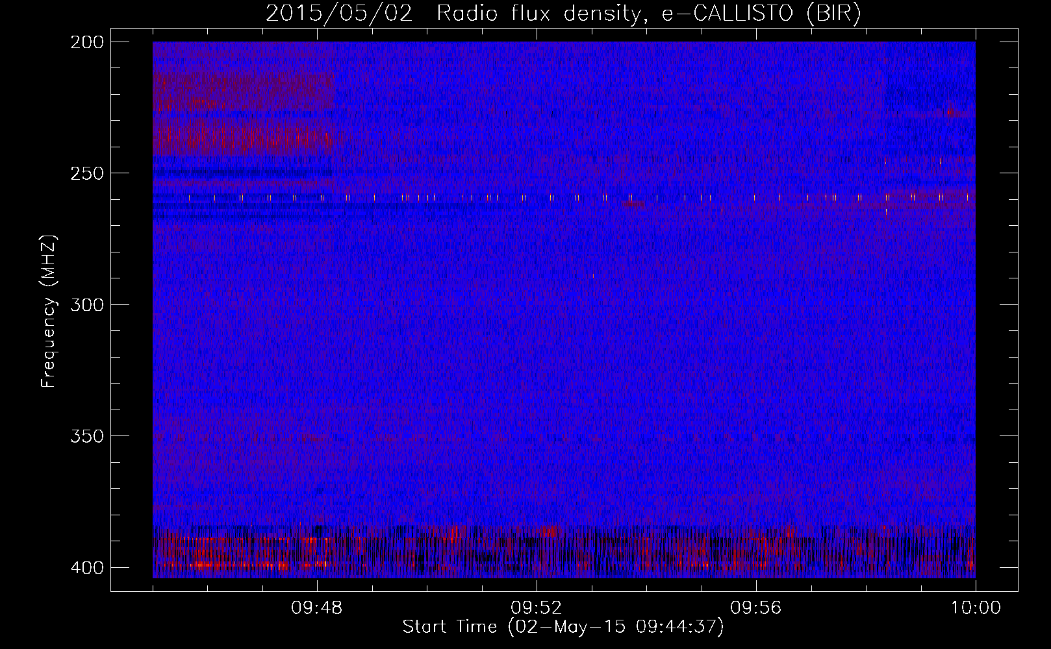Screen dimensions: 1051x649
Task: Click the 10:00 time tick label
Action: click(x=976, y=608)
